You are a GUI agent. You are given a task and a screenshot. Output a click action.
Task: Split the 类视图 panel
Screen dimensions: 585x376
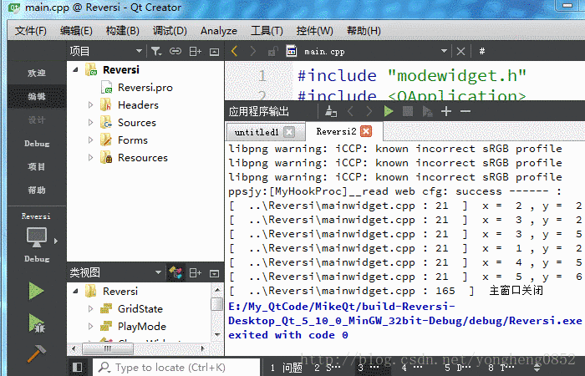(x=195, y=273)
